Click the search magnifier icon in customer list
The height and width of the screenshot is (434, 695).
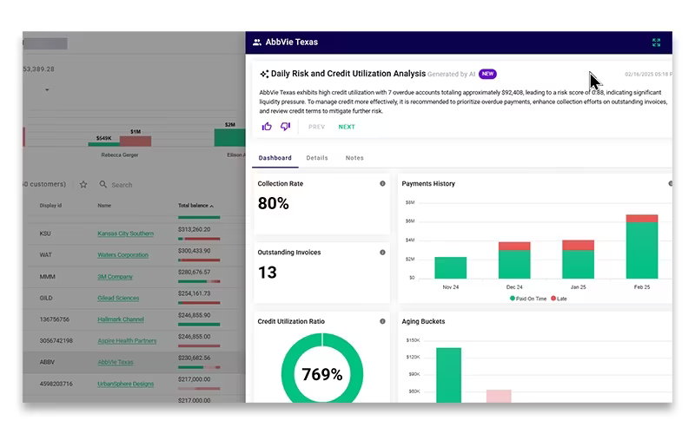click(103, 184)
